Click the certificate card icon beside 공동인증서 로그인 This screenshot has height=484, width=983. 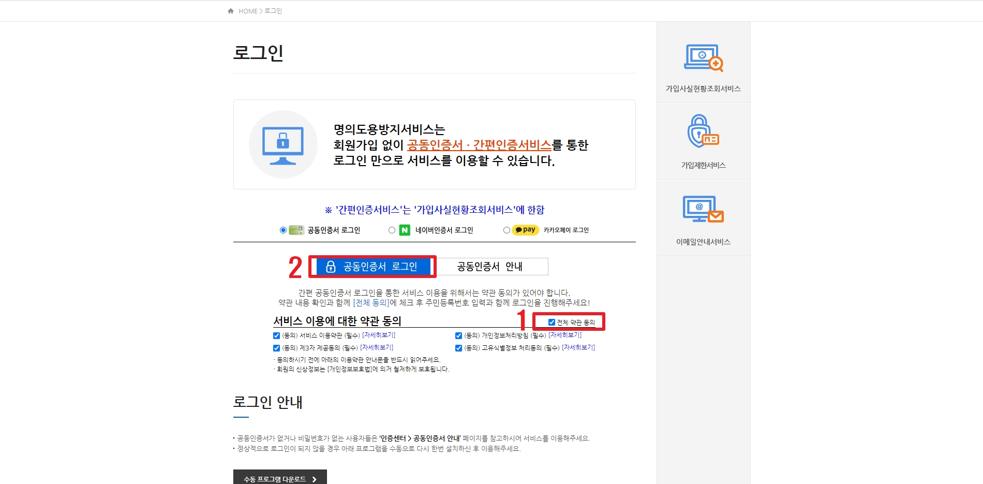pos(296,230)
